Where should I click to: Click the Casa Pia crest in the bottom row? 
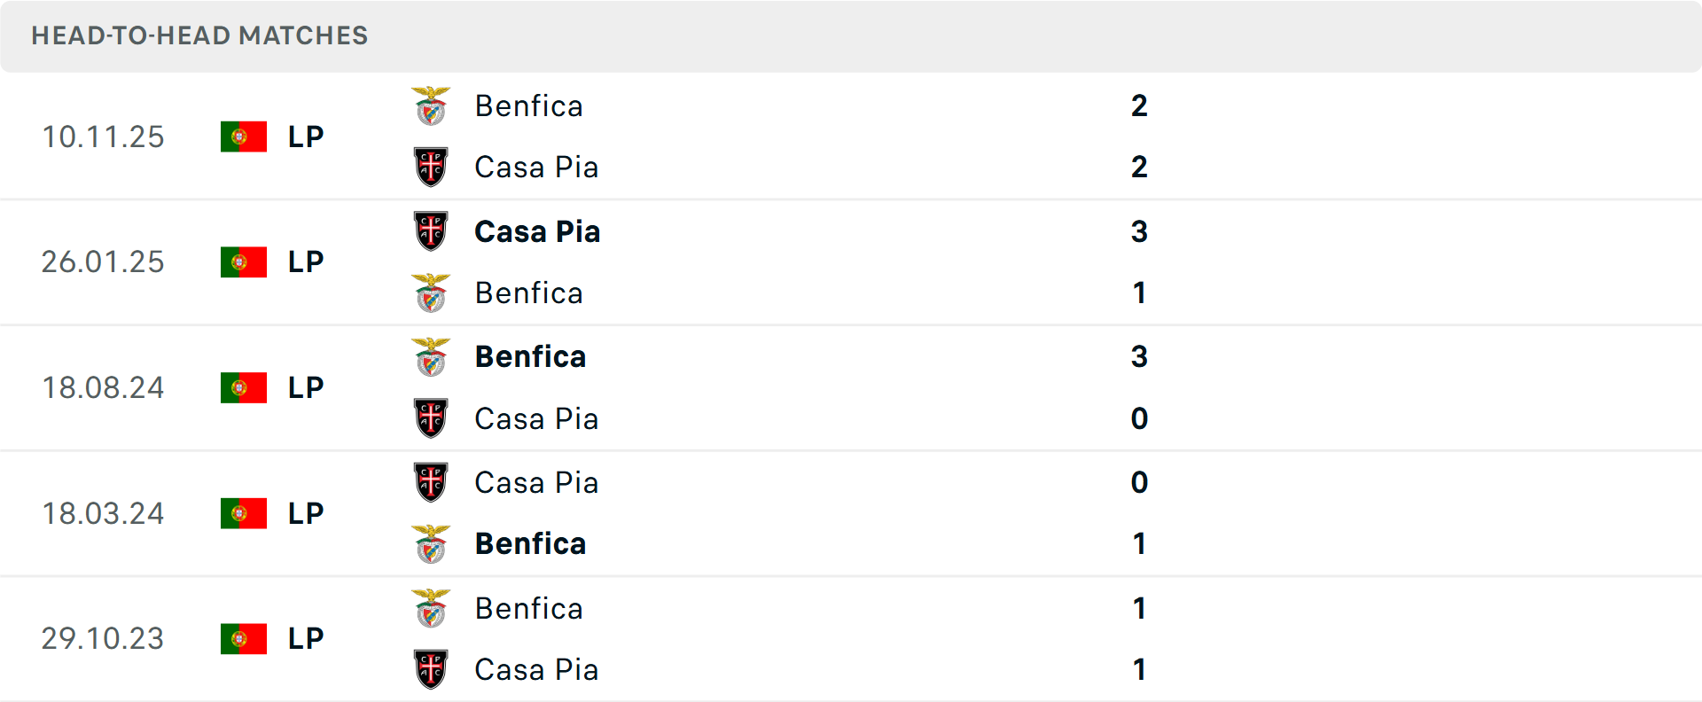pos(431,669)
